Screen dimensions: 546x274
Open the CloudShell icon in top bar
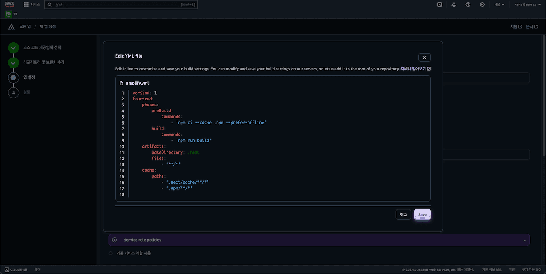tap(440, 5)
